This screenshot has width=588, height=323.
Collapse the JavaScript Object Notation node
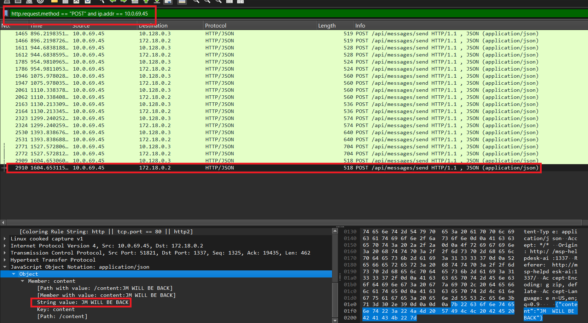5,267
